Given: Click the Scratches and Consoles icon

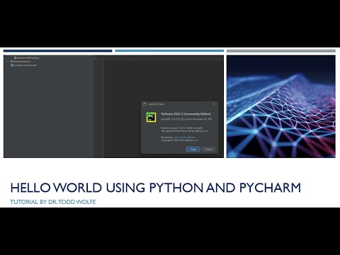Looking at the screenshot, I should 12,65.
